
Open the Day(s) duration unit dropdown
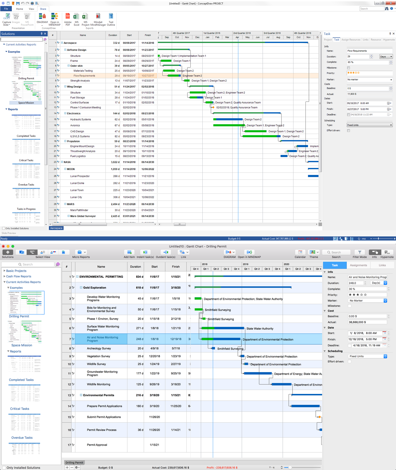(379, 283)
